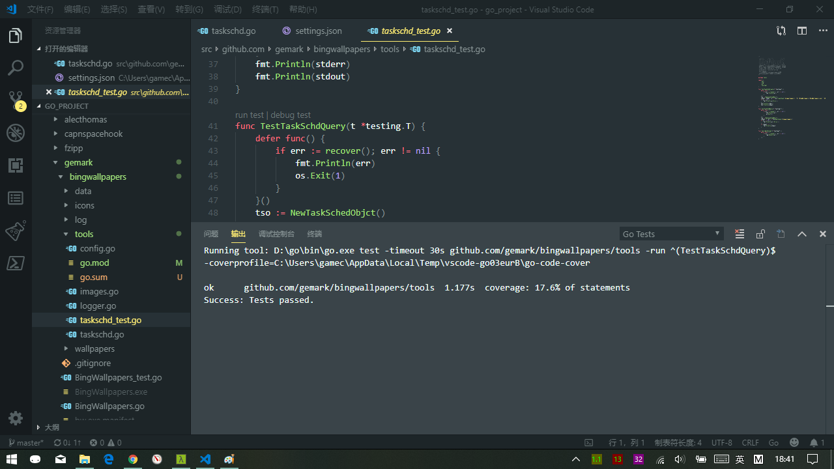
Task: Open the Go Tests output channel dropdown
Action: coord(671,234)
